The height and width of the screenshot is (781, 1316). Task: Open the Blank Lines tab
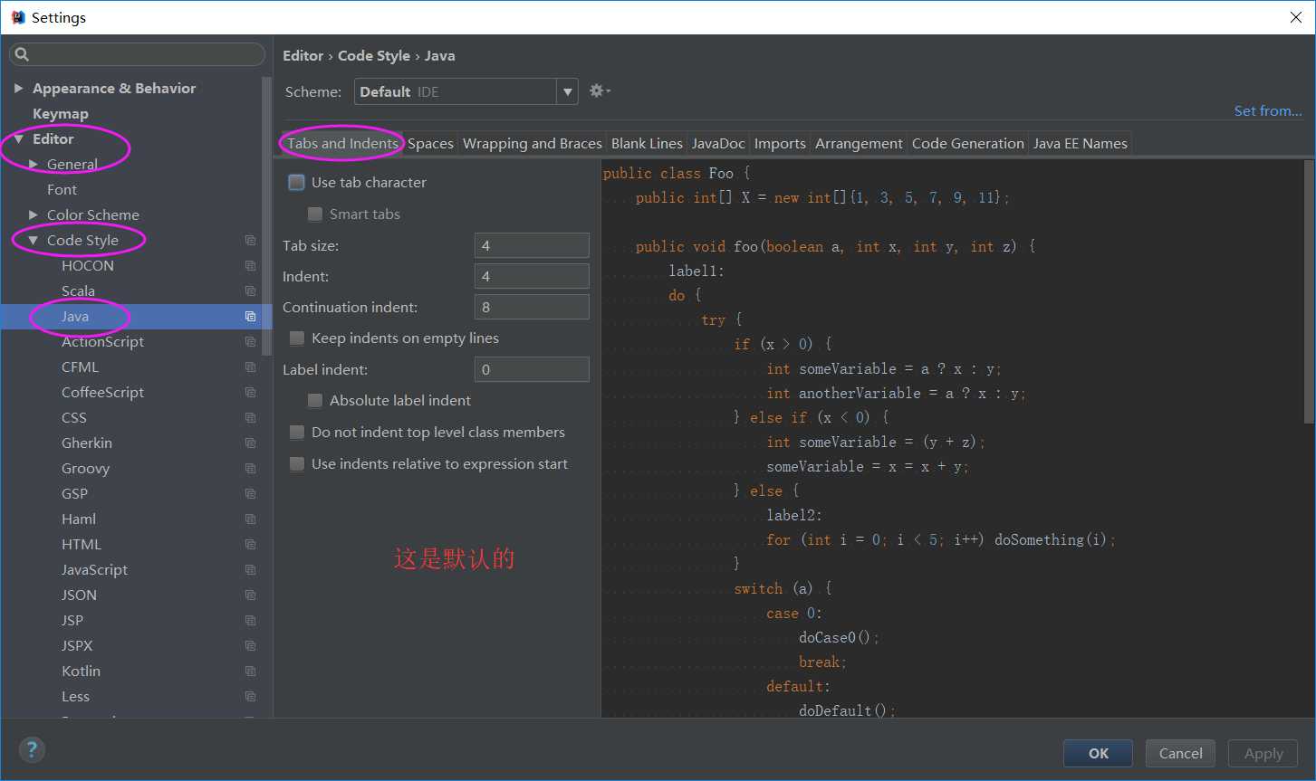[x=647, y=143]
